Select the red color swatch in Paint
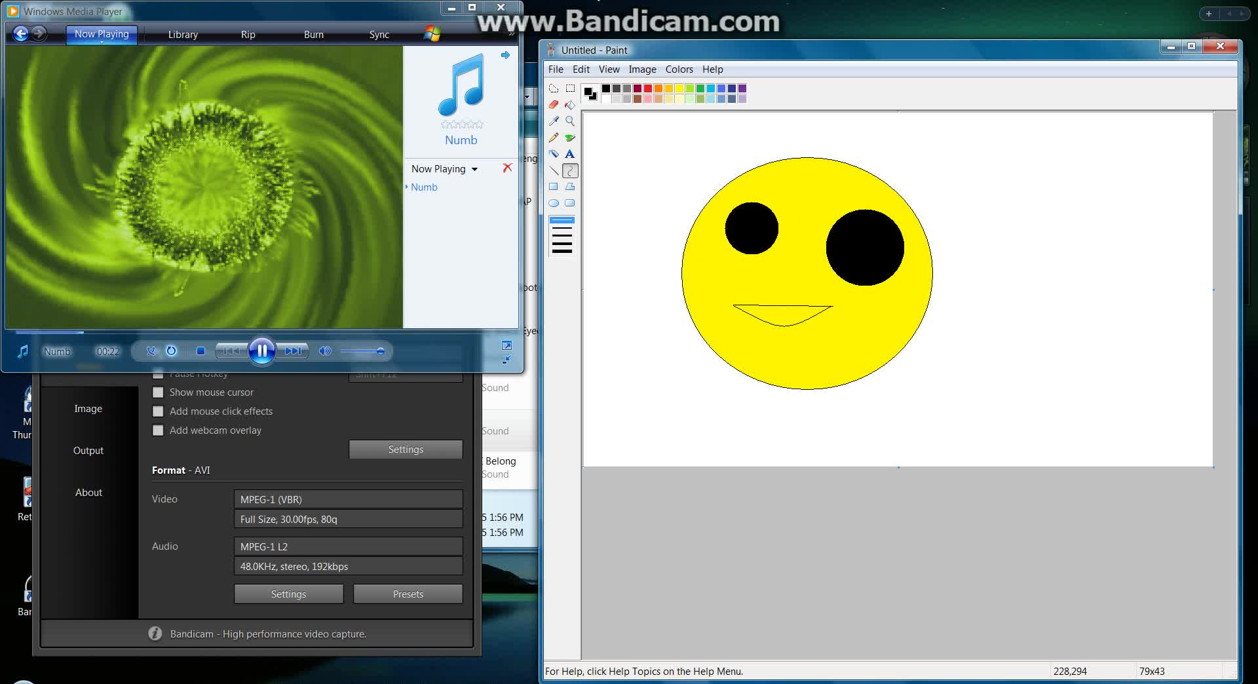Image resolution: width=1258 pixels, height=684 pixels. pyautogui.click(x=648, y=88)
